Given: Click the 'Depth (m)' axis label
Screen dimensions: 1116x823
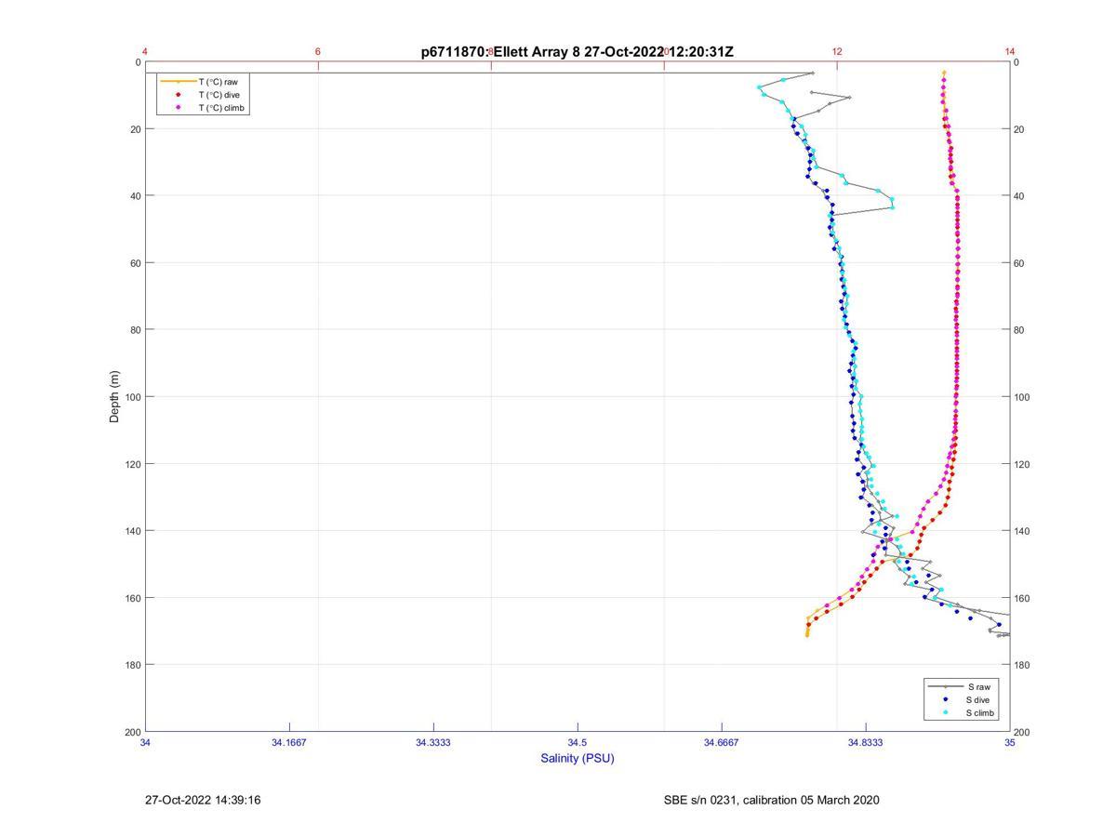Looking at the screenshot, I should point(115,396).
